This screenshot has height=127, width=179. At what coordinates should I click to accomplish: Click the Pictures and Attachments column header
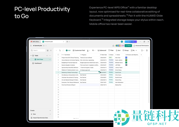(x=132, y=55)
